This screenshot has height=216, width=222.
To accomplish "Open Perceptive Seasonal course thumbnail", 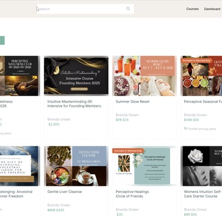I will (x=201, y=76).
